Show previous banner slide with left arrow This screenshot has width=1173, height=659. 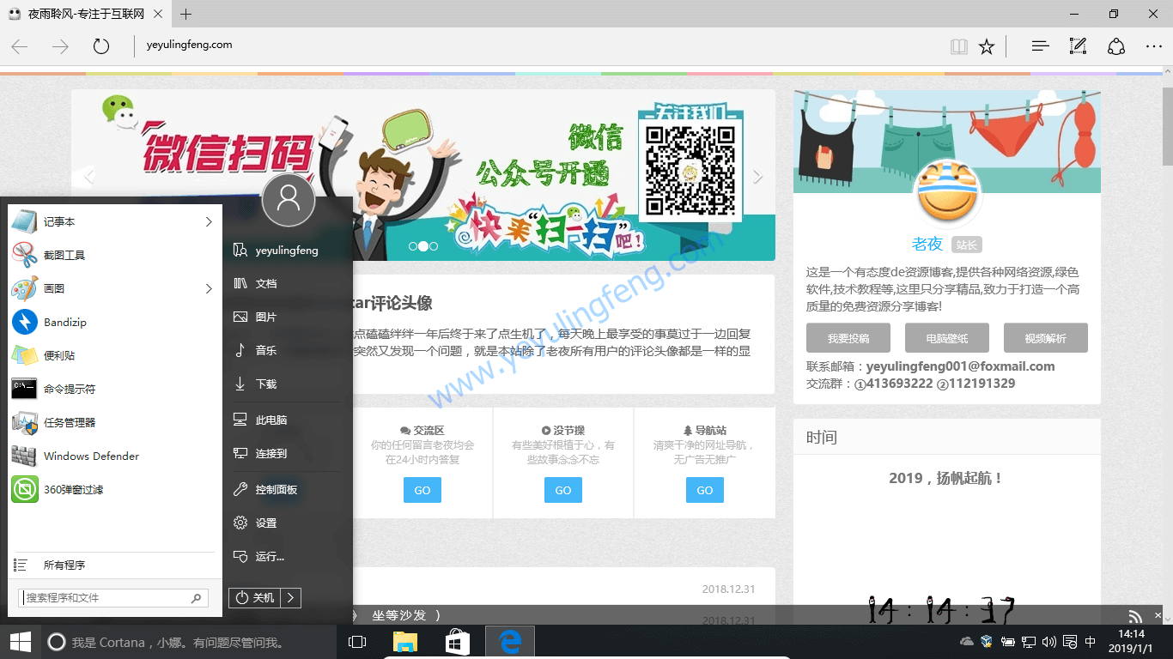click(x=88, y=177)
